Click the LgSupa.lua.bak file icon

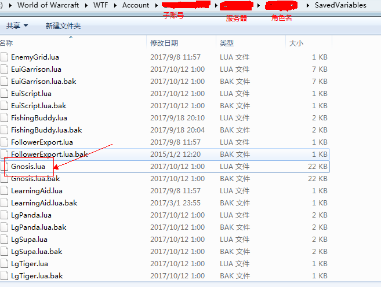coord(4,251)
